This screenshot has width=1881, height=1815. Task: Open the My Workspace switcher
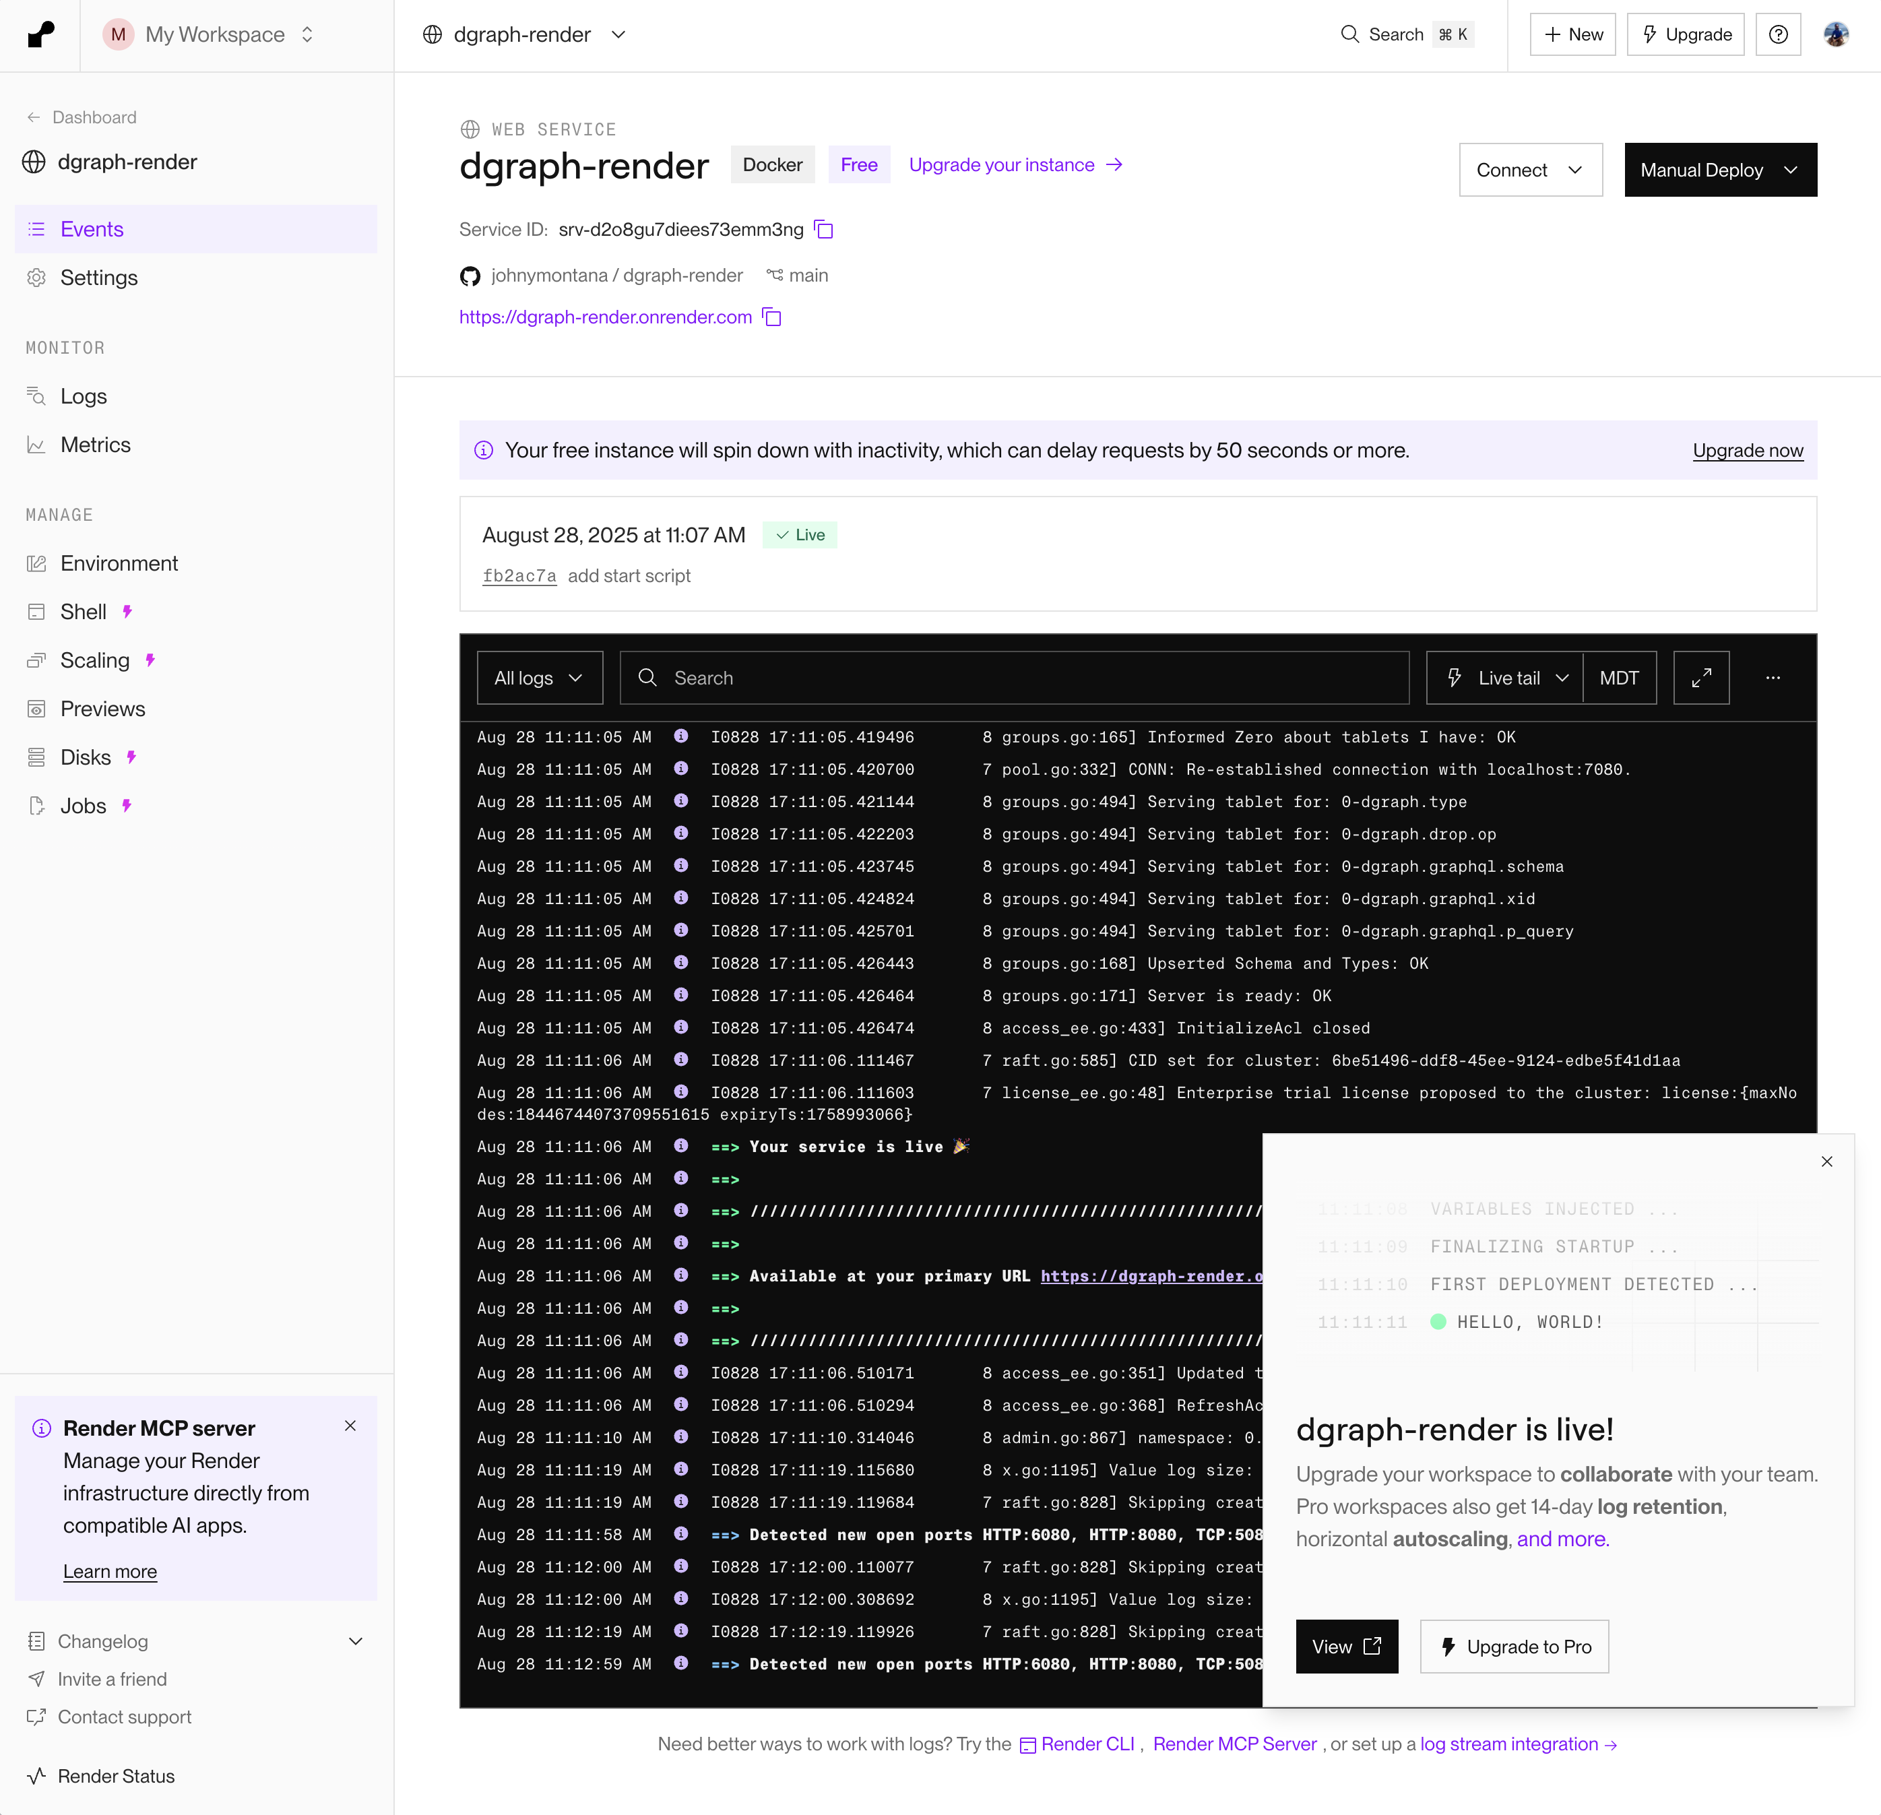[210, 34]
